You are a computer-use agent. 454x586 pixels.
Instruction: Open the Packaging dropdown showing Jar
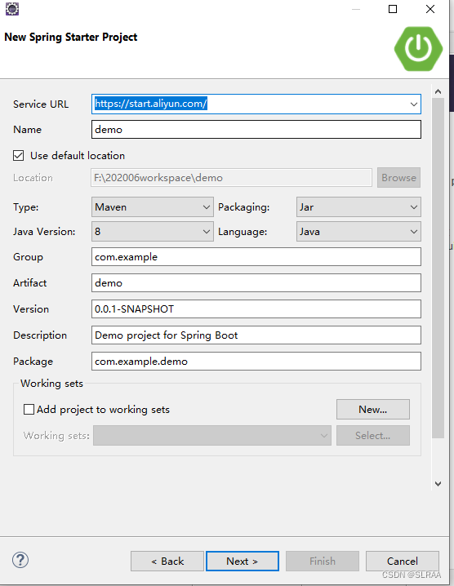click(x=358, y=207)
